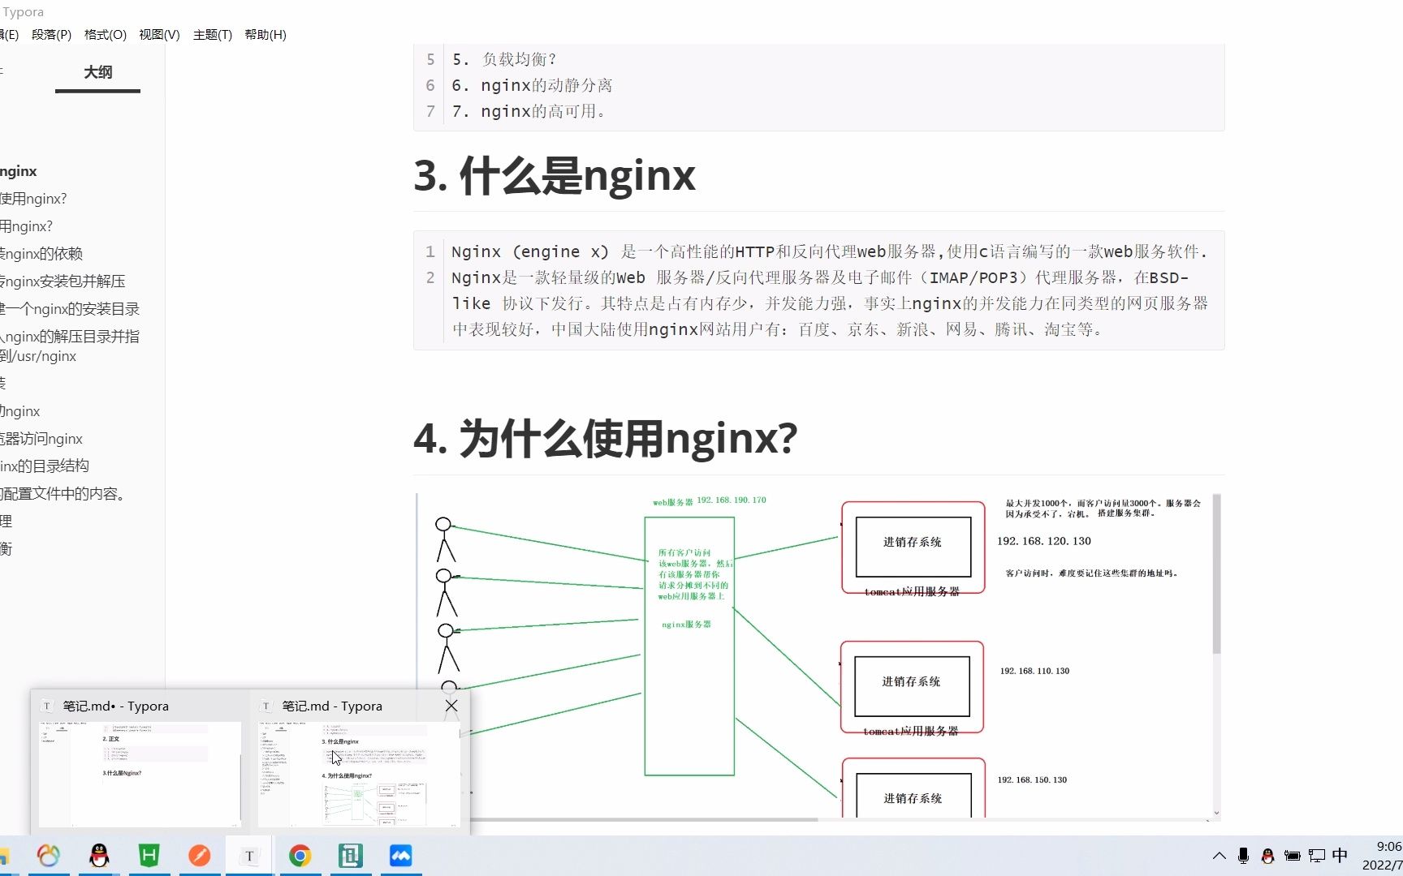Launch Google Chrome from the taskbar
This screenshot has width=1403, height=876.
point(300,855)
